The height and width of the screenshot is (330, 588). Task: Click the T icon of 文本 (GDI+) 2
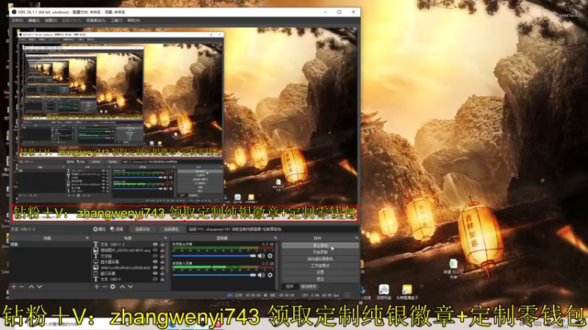96,244
